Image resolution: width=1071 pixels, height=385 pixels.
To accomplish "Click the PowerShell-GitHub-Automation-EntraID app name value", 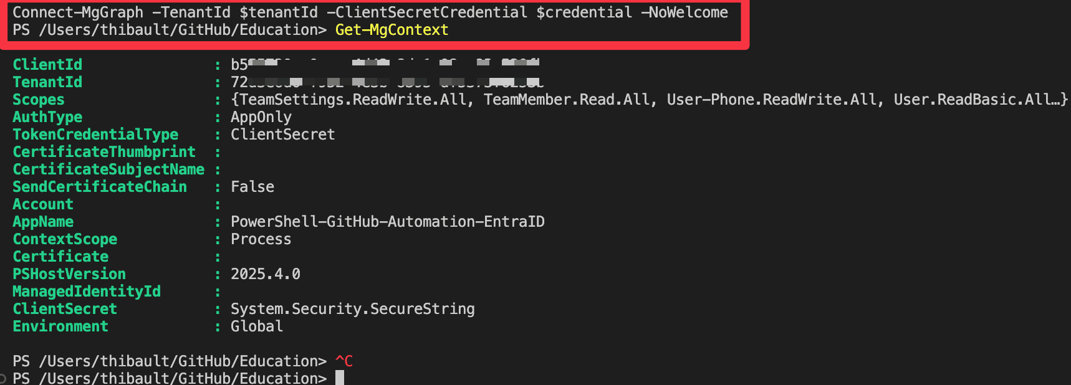I will click(387, 222).
